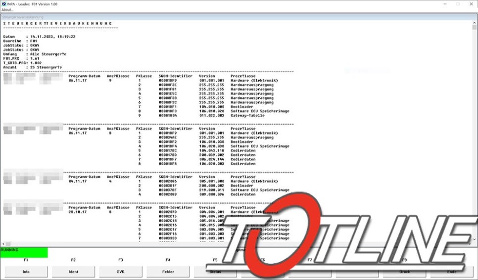Minimize the INPA Loader window

pos(434,4)
